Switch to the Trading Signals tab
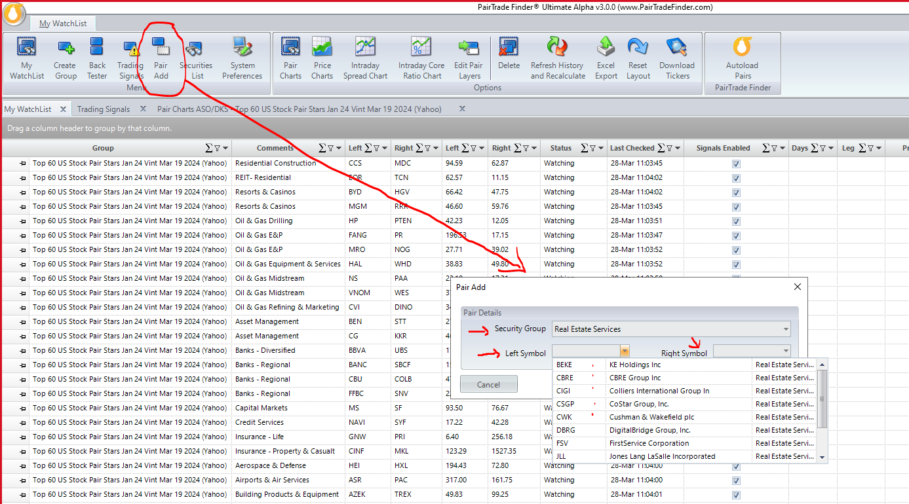This screenshot has width=909, height=504. 104,109
